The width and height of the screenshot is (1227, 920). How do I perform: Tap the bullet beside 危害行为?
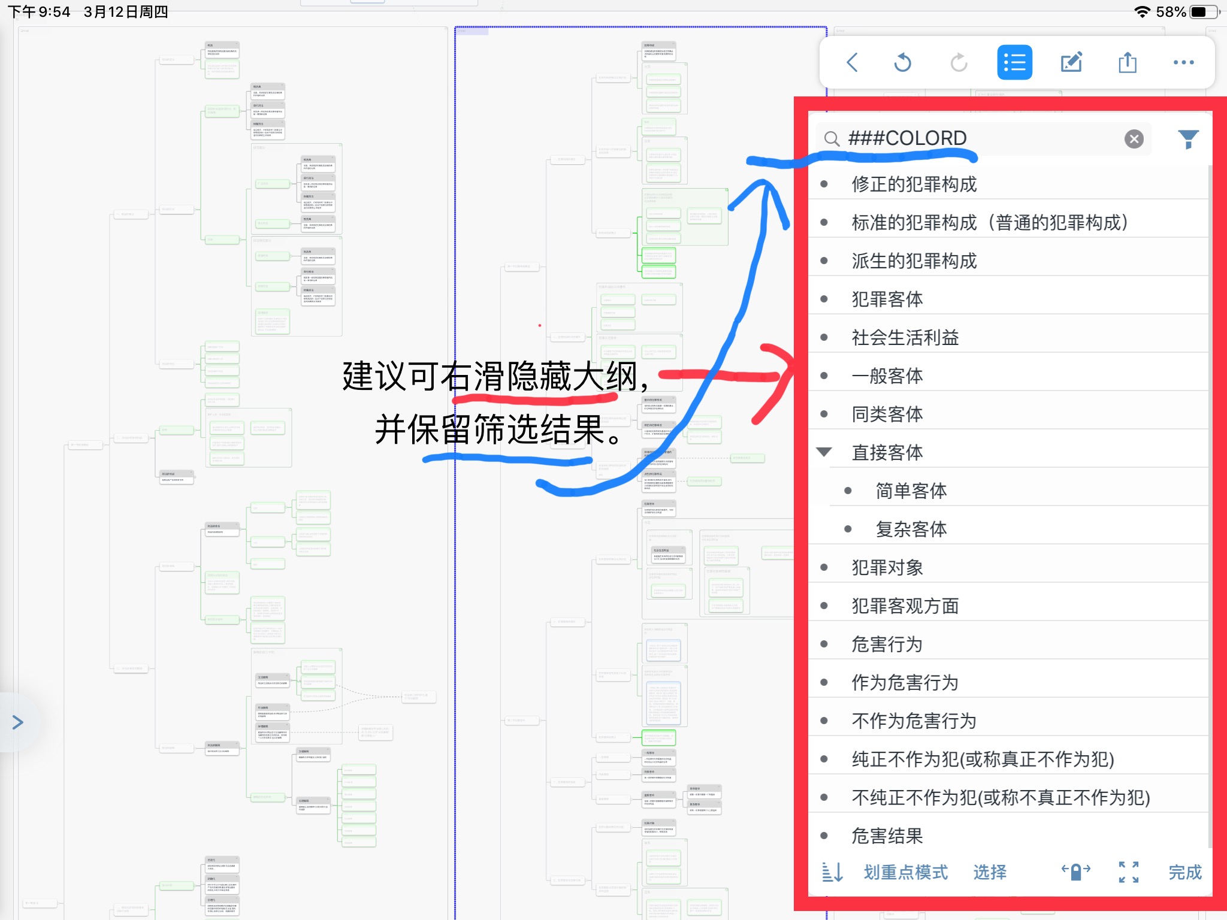(824, 644)
